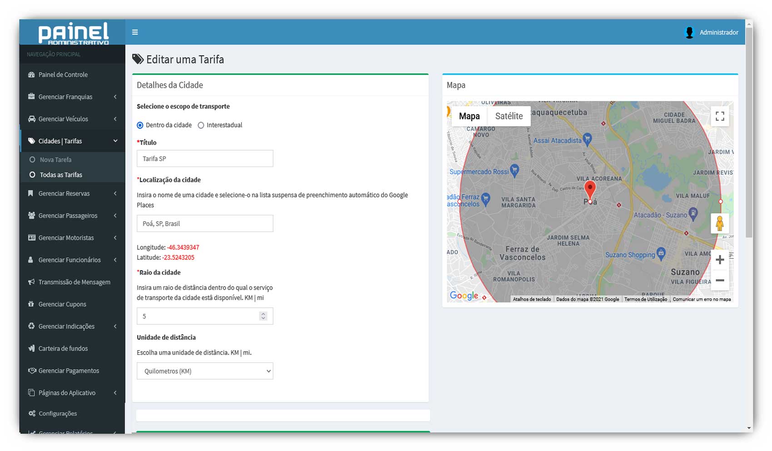Click the Cidades | Tarifas tag icon

click(x=31, y=141)
